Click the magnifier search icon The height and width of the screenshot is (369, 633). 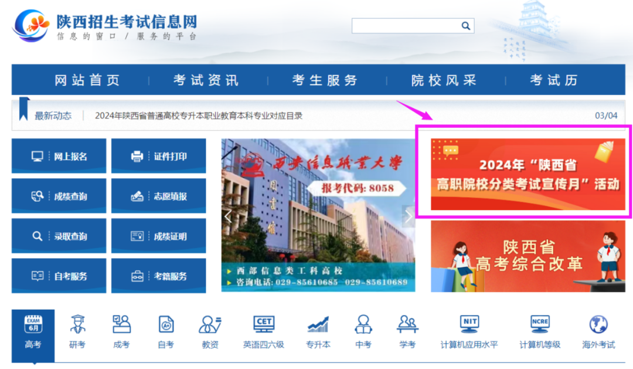465,26
